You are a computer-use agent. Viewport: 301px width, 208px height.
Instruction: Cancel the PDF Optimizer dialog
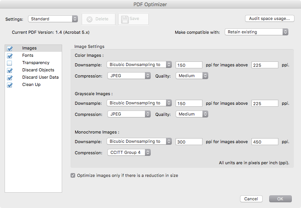click(x=251, y=199)
